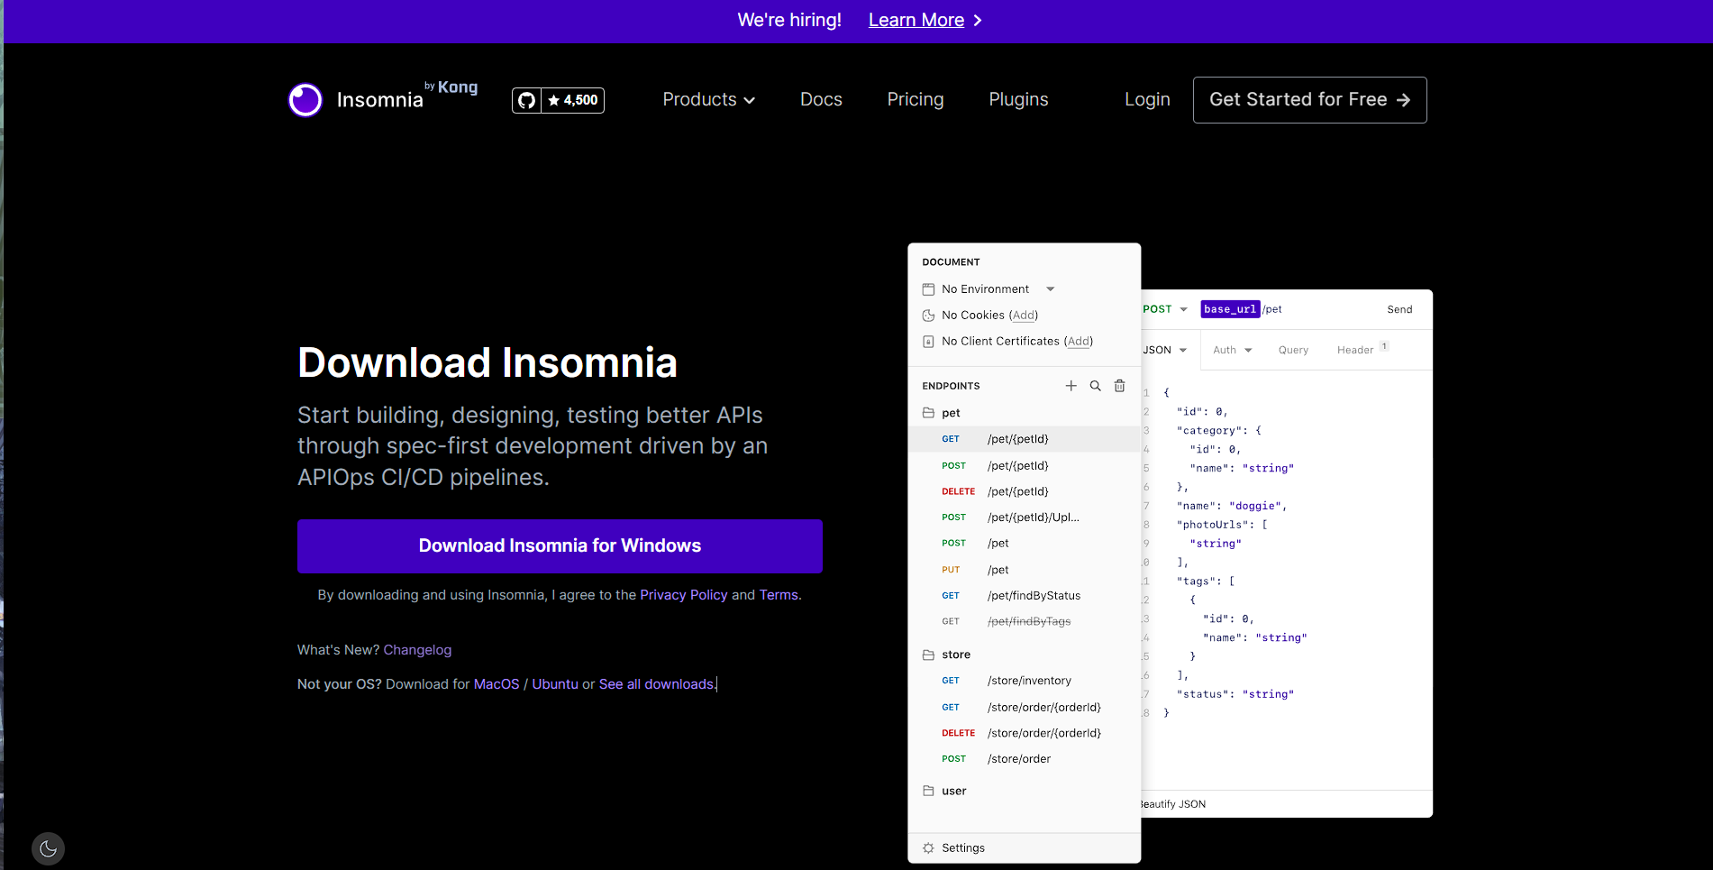Click the Login link

1147,100
